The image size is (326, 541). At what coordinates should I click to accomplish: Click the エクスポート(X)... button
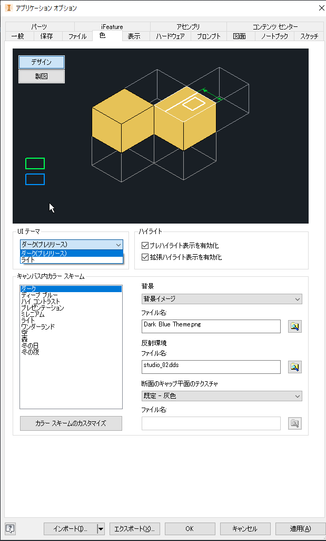[134, 528]
